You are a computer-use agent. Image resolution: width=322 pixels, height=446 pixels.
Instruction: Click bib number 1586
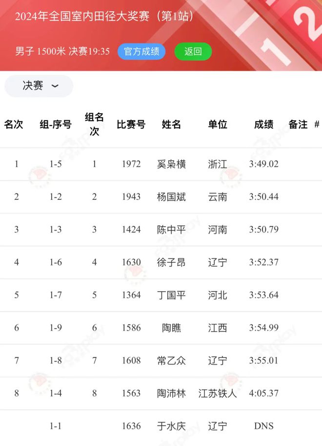(131, 328)
